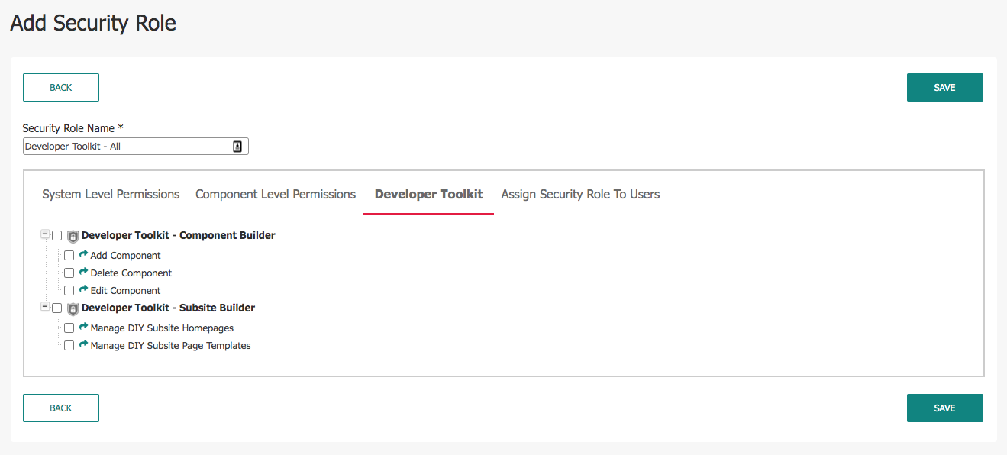Click green arrow icon next to Add Component
This screenshot has width=1007, height=455.
pyautogui.click(x=84, y=255)
